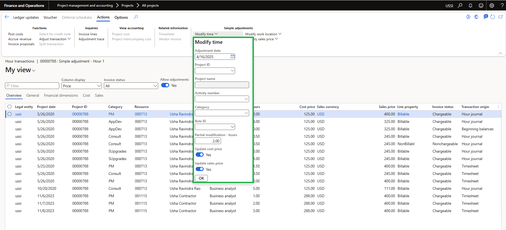The width and height of the screenshot is (506, 230).
Task: Expand the Project ID dropdown
Action: point(232,71)
